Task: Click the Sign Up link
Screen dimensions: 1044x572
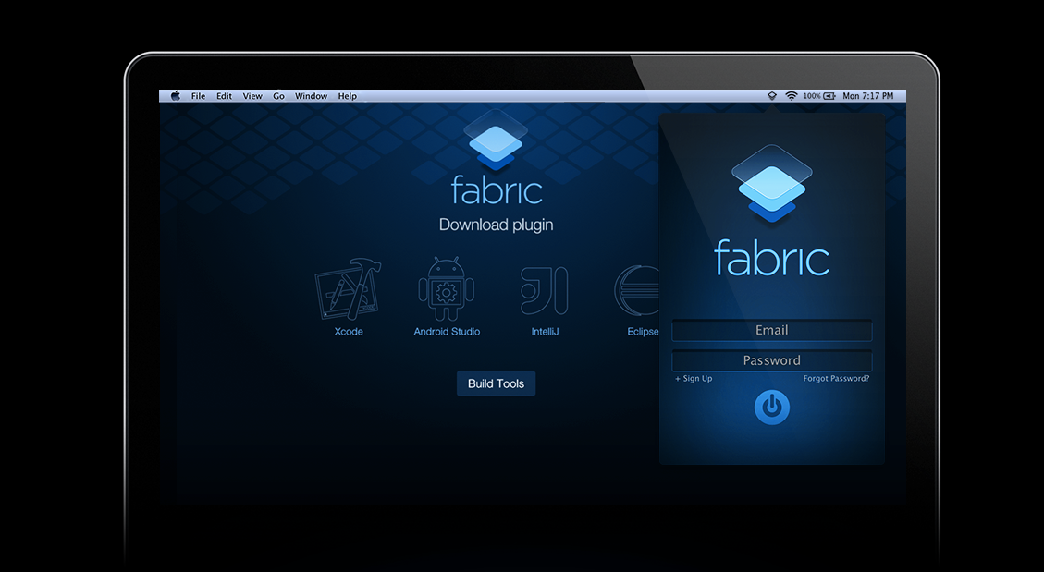Action: (694, 379)
